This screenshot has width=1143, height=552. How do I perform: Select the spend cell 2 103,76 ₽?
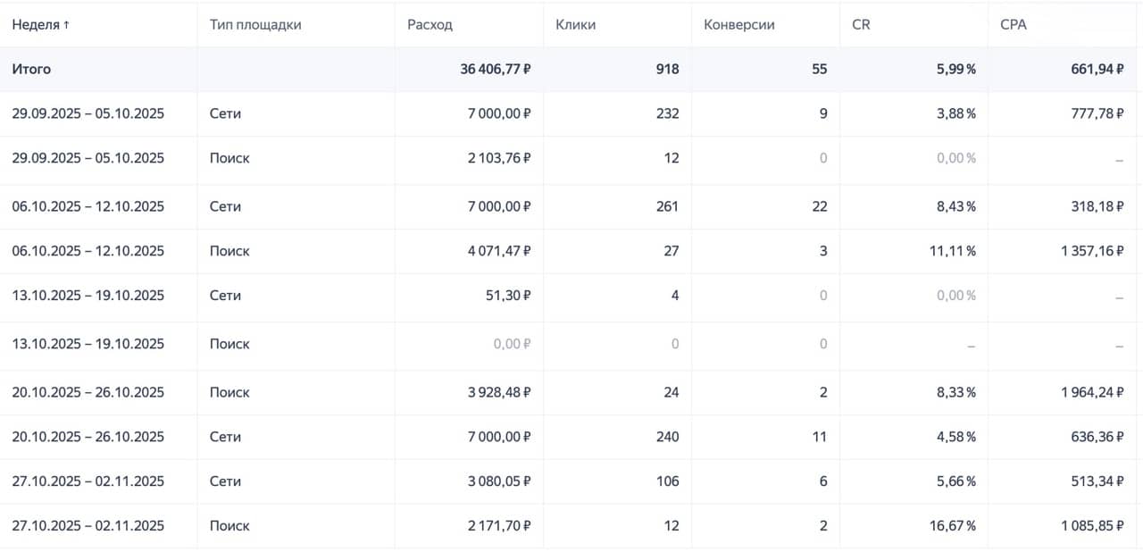[x=499, y=158]
